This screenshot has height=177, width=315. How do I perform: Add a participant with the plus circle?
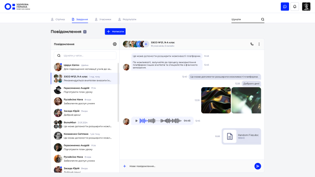[146, 44]
